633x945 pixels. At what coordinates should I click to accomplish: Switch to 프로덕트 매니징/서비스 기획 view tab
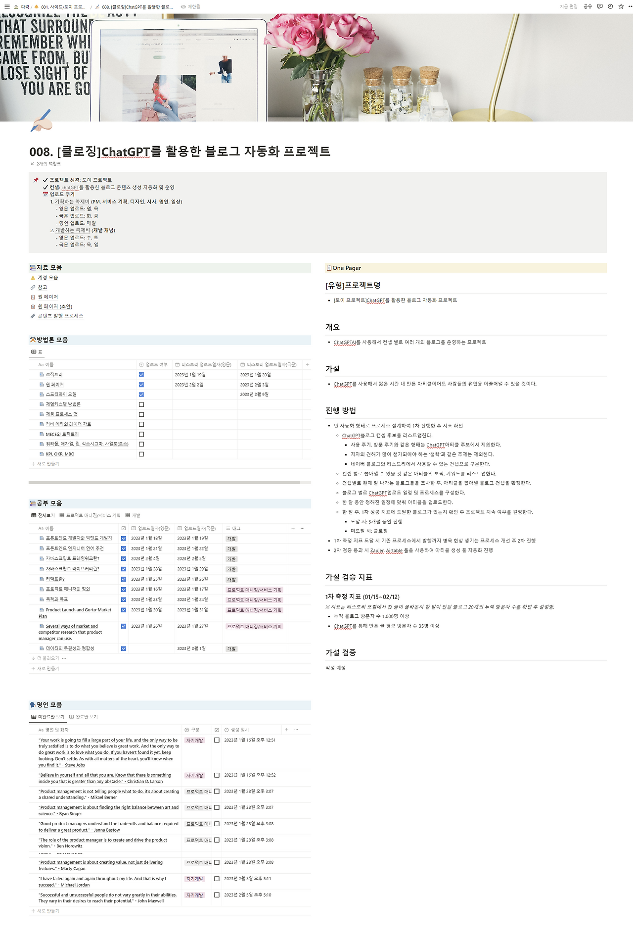click(x=90, y=515)
